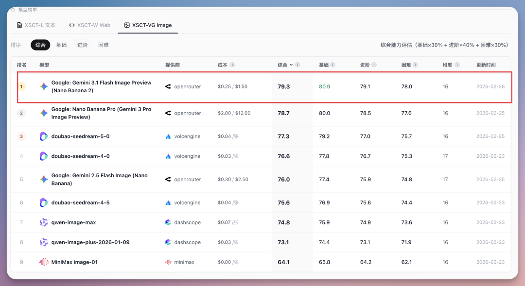Screen dimensions: 525x286
Task: Click the 模型 column header
Action: tap(44, 65)
